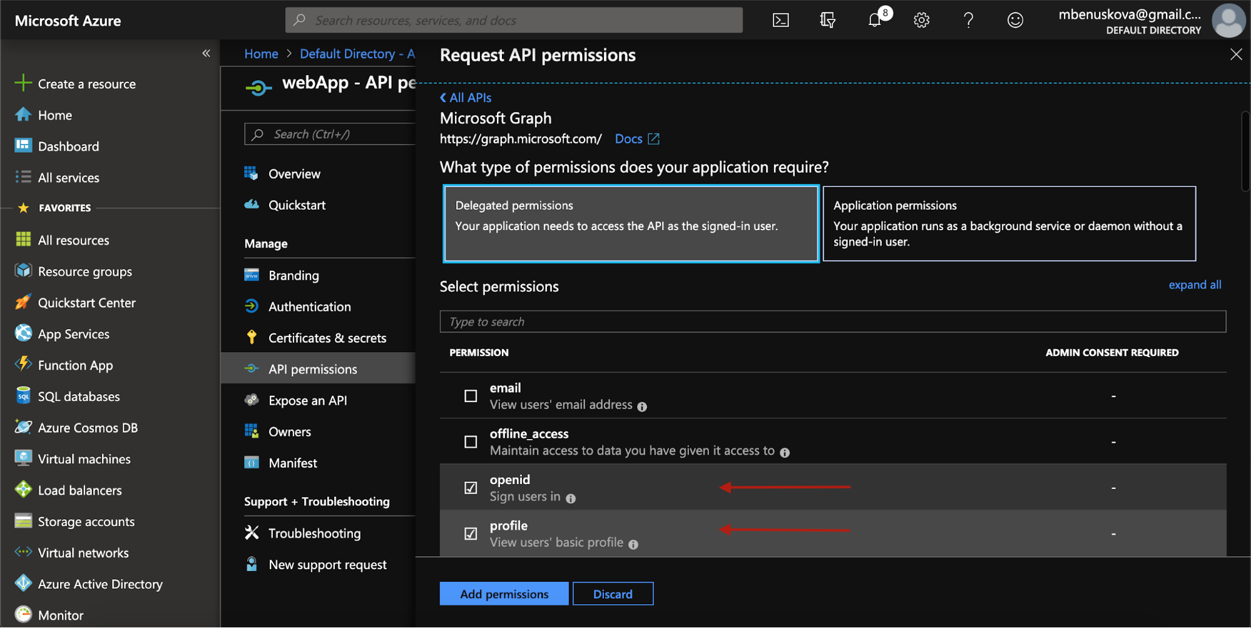The height and width of the screenshot is (628, 1251).
Task: Click the Virtual networks icon
Action: click(x=23, y=552)
